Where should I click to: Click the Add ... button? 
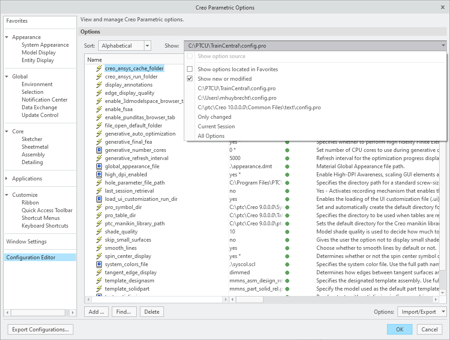96,312
